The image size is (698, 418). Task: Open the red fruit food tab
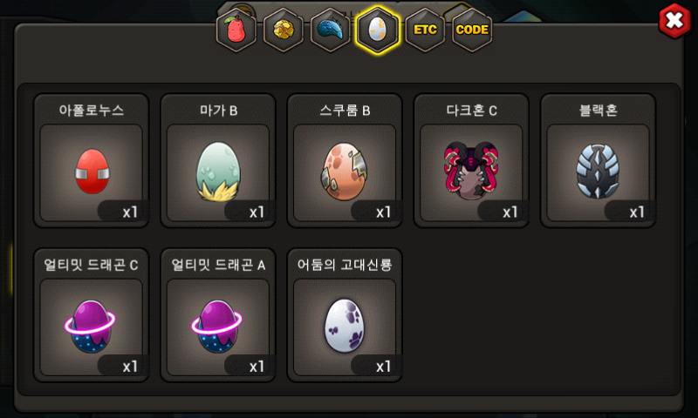coord(236,30)
